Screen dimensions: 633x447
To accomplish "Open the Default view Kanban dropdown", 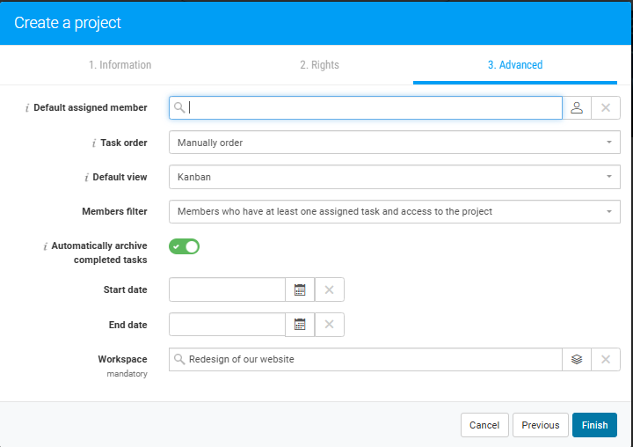I will [x=394, y=177].
